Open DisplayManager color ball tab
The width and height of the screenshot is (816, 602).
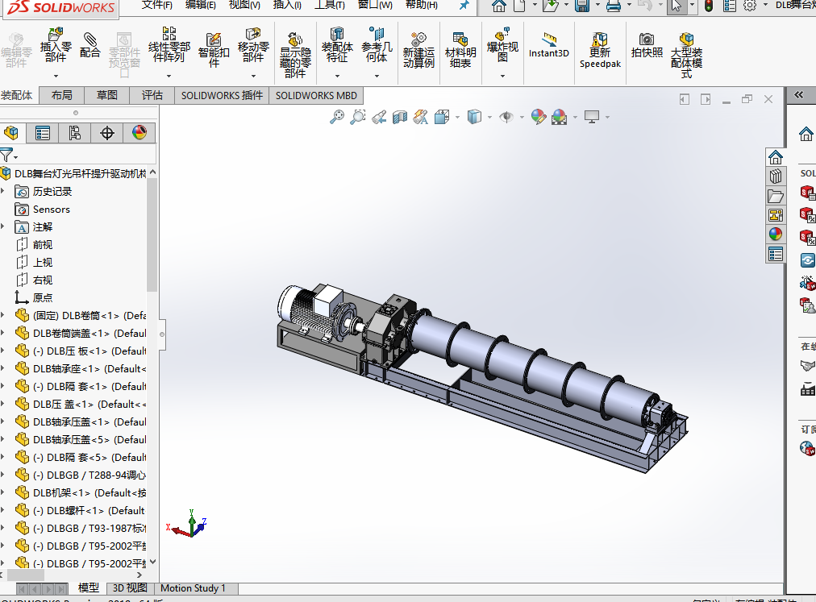[139, 133]
